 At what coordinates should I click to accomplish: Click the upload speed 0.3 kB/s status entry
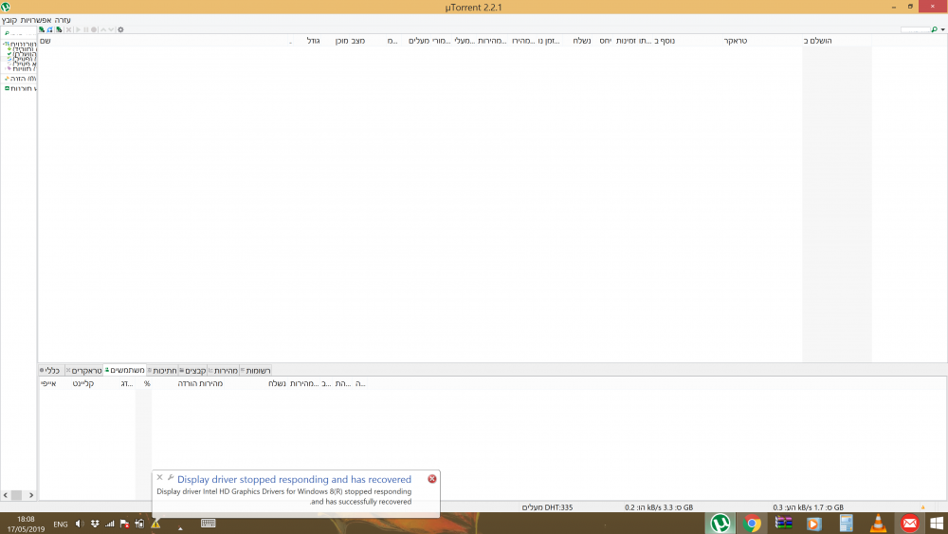coord(808,507)
